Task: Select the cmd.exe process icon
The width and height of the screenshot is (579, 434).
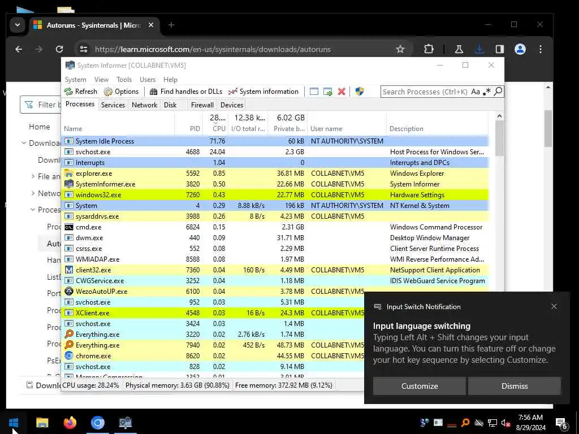Action: point(68,227)
